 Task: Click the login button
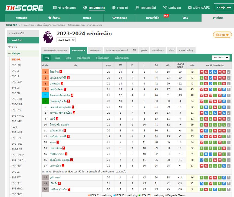tap(224, 7)
